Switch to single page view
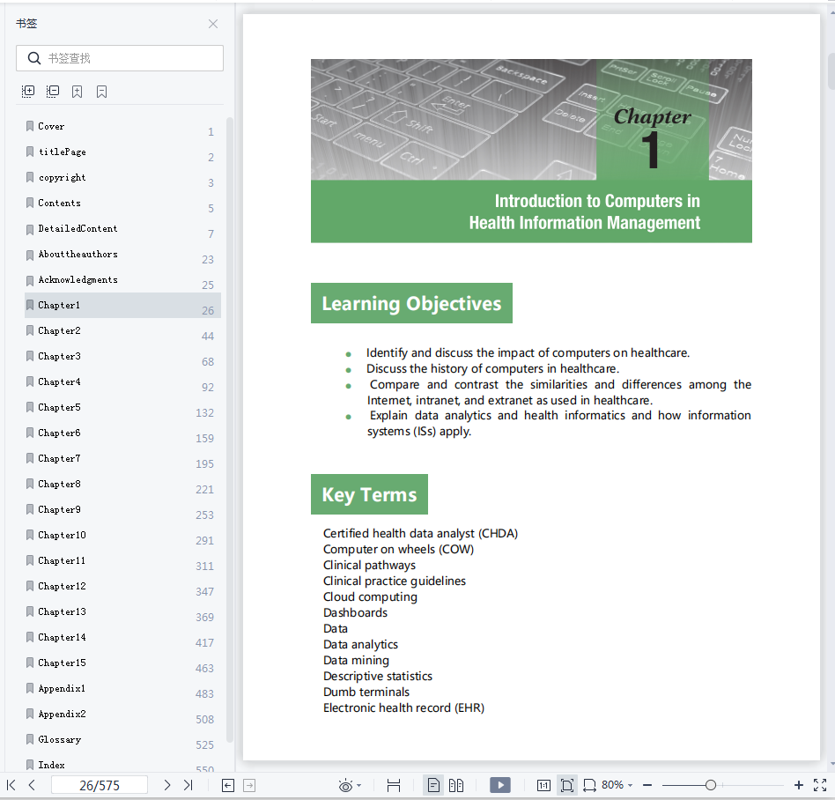The width and height of the screenshot is (835, 800). 433,785
